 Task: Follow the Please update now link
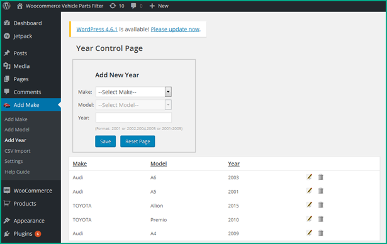175,29
